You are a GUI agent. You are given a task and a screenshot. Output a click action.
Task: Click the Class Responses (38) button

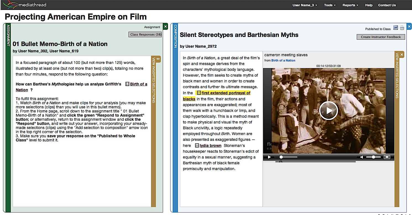146,34
